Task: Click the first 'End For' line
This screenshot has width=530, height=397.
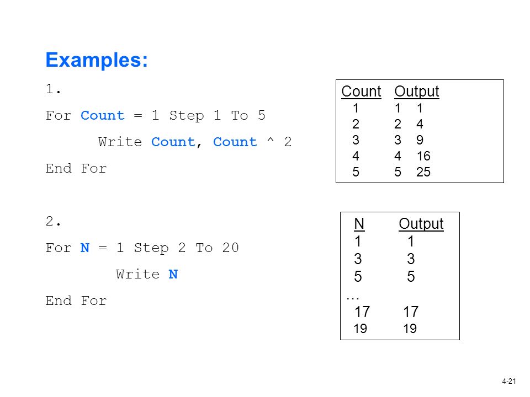Action: pos(76,168)
